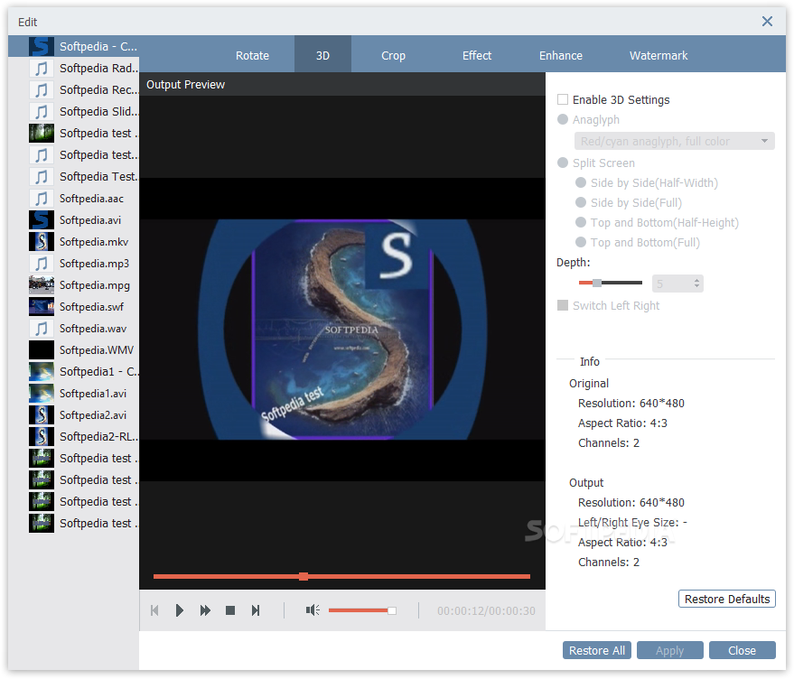Click the previous frame playback icon
This screenshot has height=679, width=794.
(x=155, y=610)
